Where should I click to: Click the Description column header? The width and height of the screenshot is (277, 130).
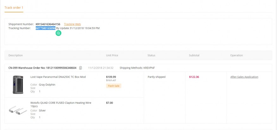pyautogui.click(x=16, y=55)
